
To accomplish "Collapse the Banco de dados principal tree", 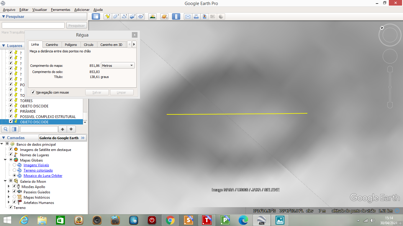I will click(2, 144).
